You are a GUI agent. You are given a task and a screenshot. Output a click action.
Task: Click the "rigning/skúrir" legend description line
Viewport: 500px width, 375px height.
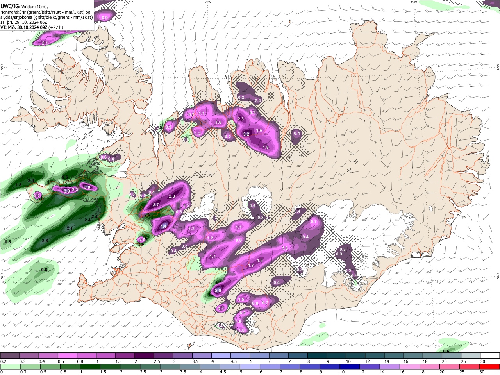tap(46, 12)
